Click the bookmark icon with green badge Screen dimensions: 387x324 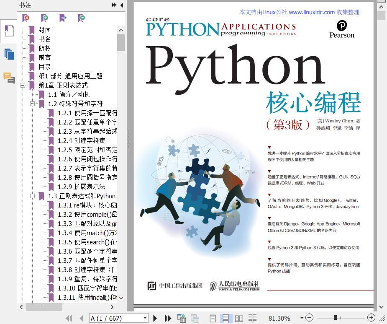point(81,18)
